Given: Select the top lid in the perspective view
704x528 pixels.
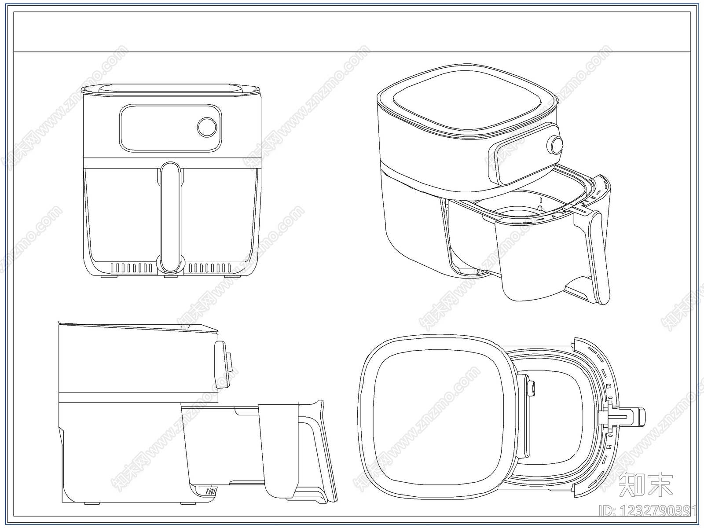Looking at the screenshot, I should pos(468,102).
